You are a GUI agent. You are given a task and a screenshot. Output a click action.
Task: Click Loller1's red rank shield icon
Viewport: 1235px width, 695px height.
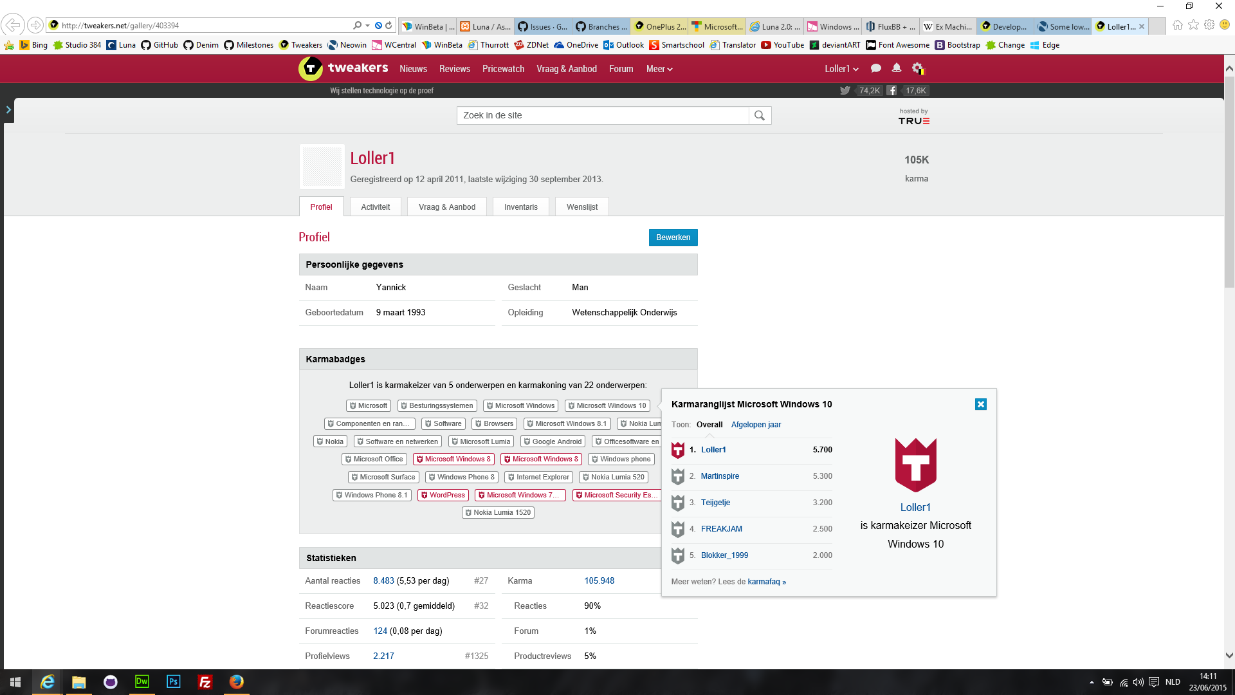(x=678, y=450)
